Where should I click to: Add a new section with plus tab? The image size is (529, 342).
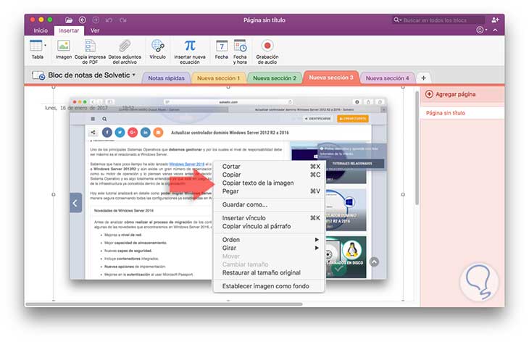[x=423, y=78]
